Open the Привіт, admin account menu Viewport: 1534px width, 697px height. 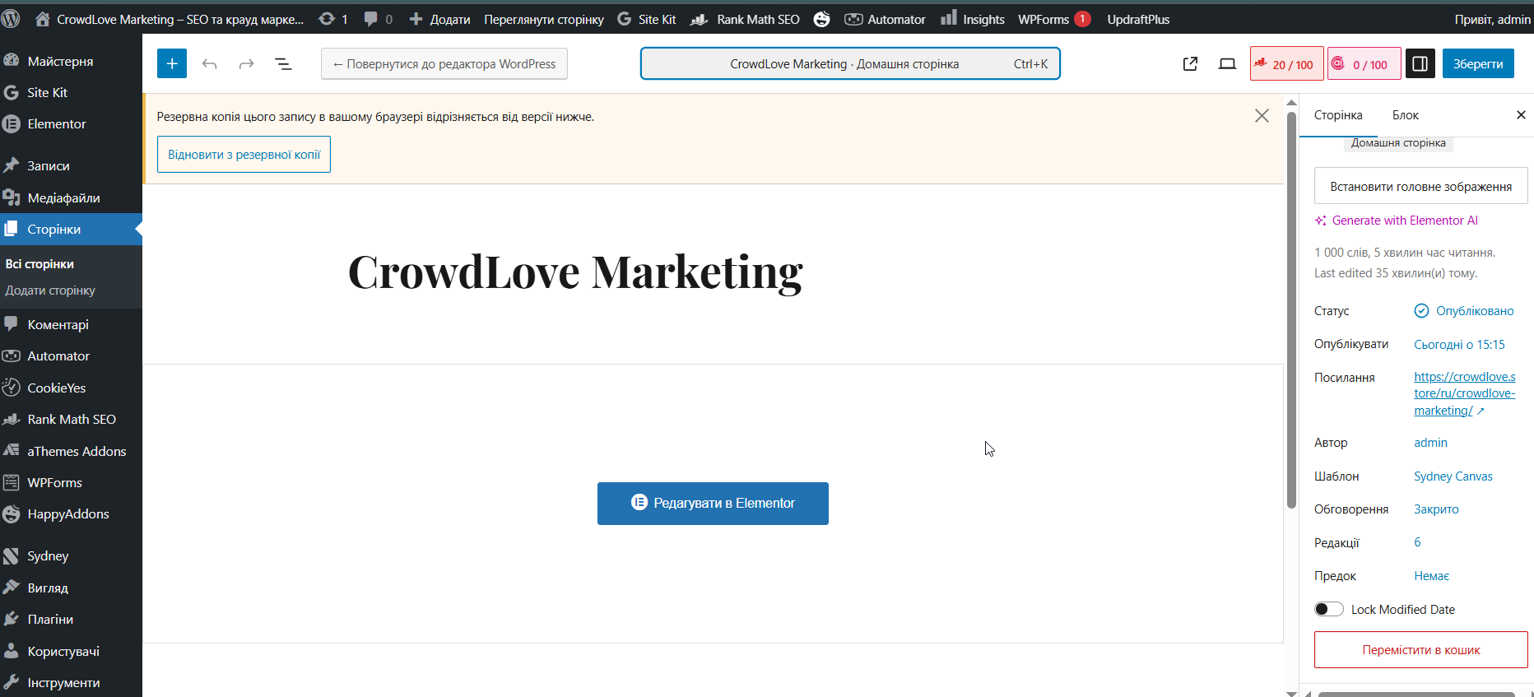tap(1492, 19)
